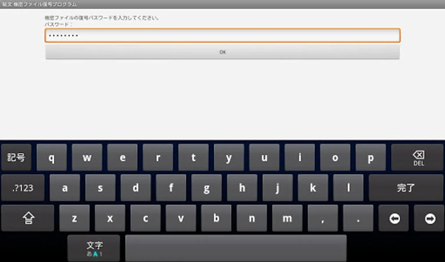Tap the g key
The image size is (445, 262).
coord(207,188)
